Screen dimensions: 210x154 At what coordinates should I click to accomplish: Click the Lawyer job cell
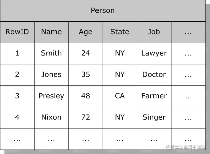[154, 53]
